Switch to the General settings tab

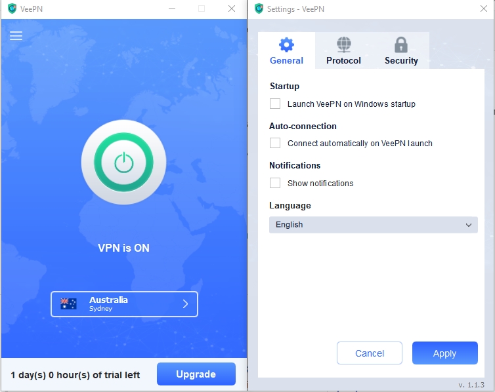[x=286, y=50]
